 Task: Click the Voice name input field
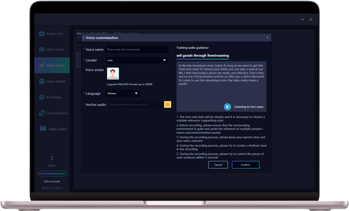tap(137, 49)
